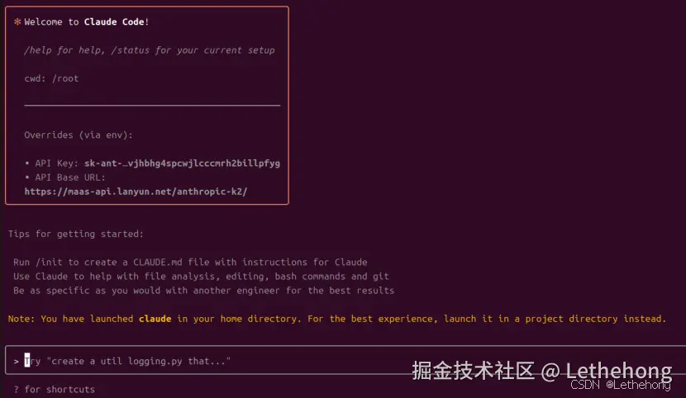Click the 'for shortcuts' hint text

(x=60, y=389)
